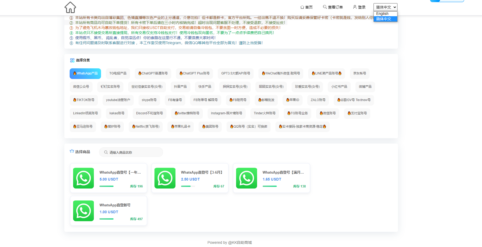Select 简体中文 from the language dropdown
The height and width of the screenshot is (247, 482).
click(x=384, y=19)
